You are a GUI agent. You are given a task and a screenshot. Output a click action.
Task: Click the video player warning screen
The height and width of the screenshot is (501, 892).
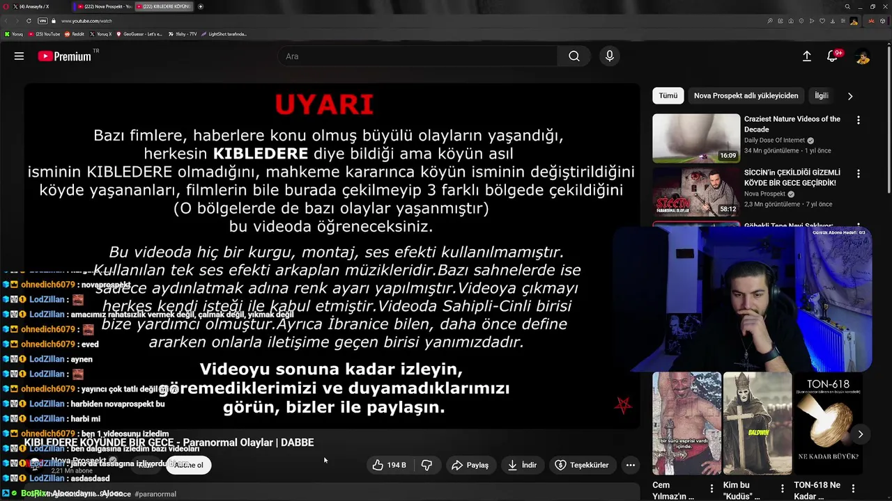[x=332, y=256]
